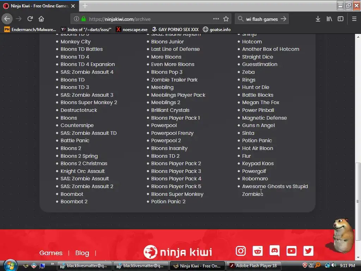Click the vertical scrollbar thumb
361x271 pixels.
(x=358, y=201)
